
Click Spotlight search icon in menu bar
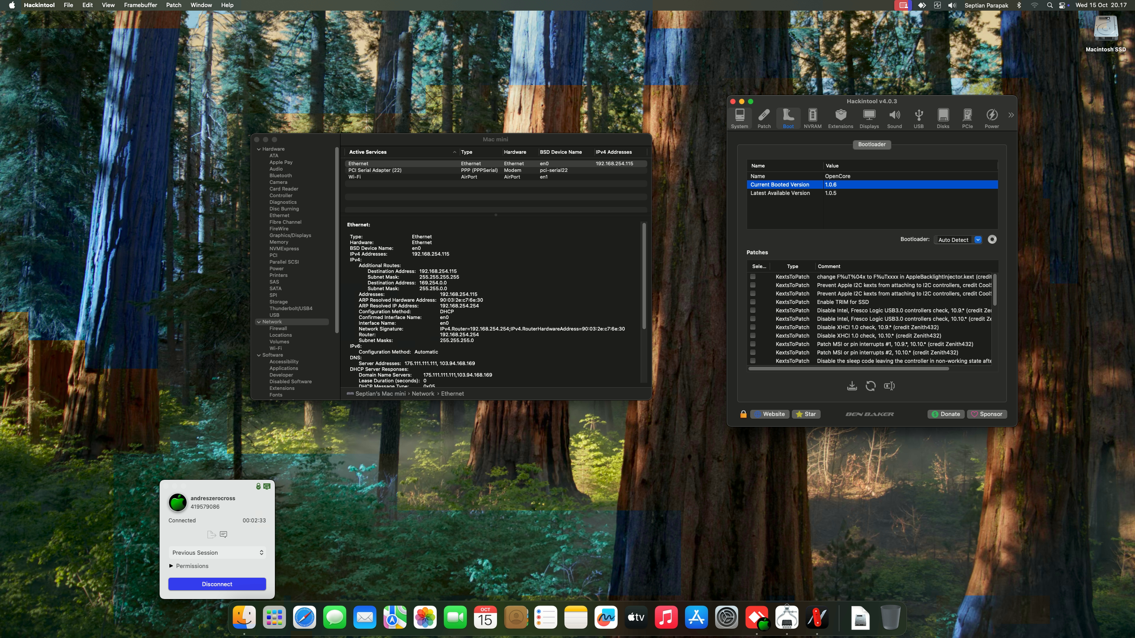pyautogui.click(x=1049, y=5)
